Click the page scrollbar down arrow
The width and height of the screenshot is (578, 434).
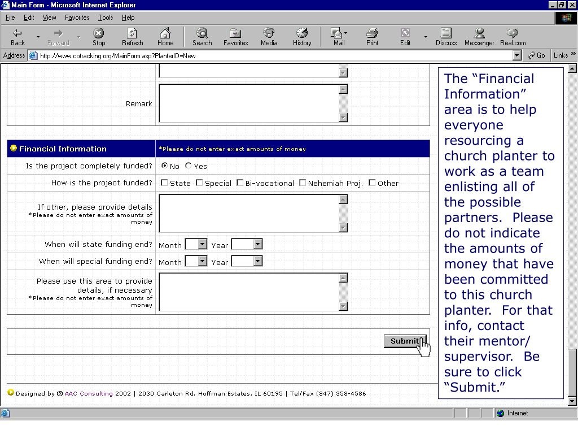coord(572,401)
